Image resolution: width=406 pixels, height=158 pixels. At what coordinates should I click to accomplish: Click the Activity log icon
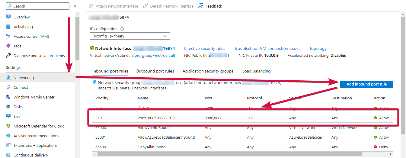[x=8, y=27]
